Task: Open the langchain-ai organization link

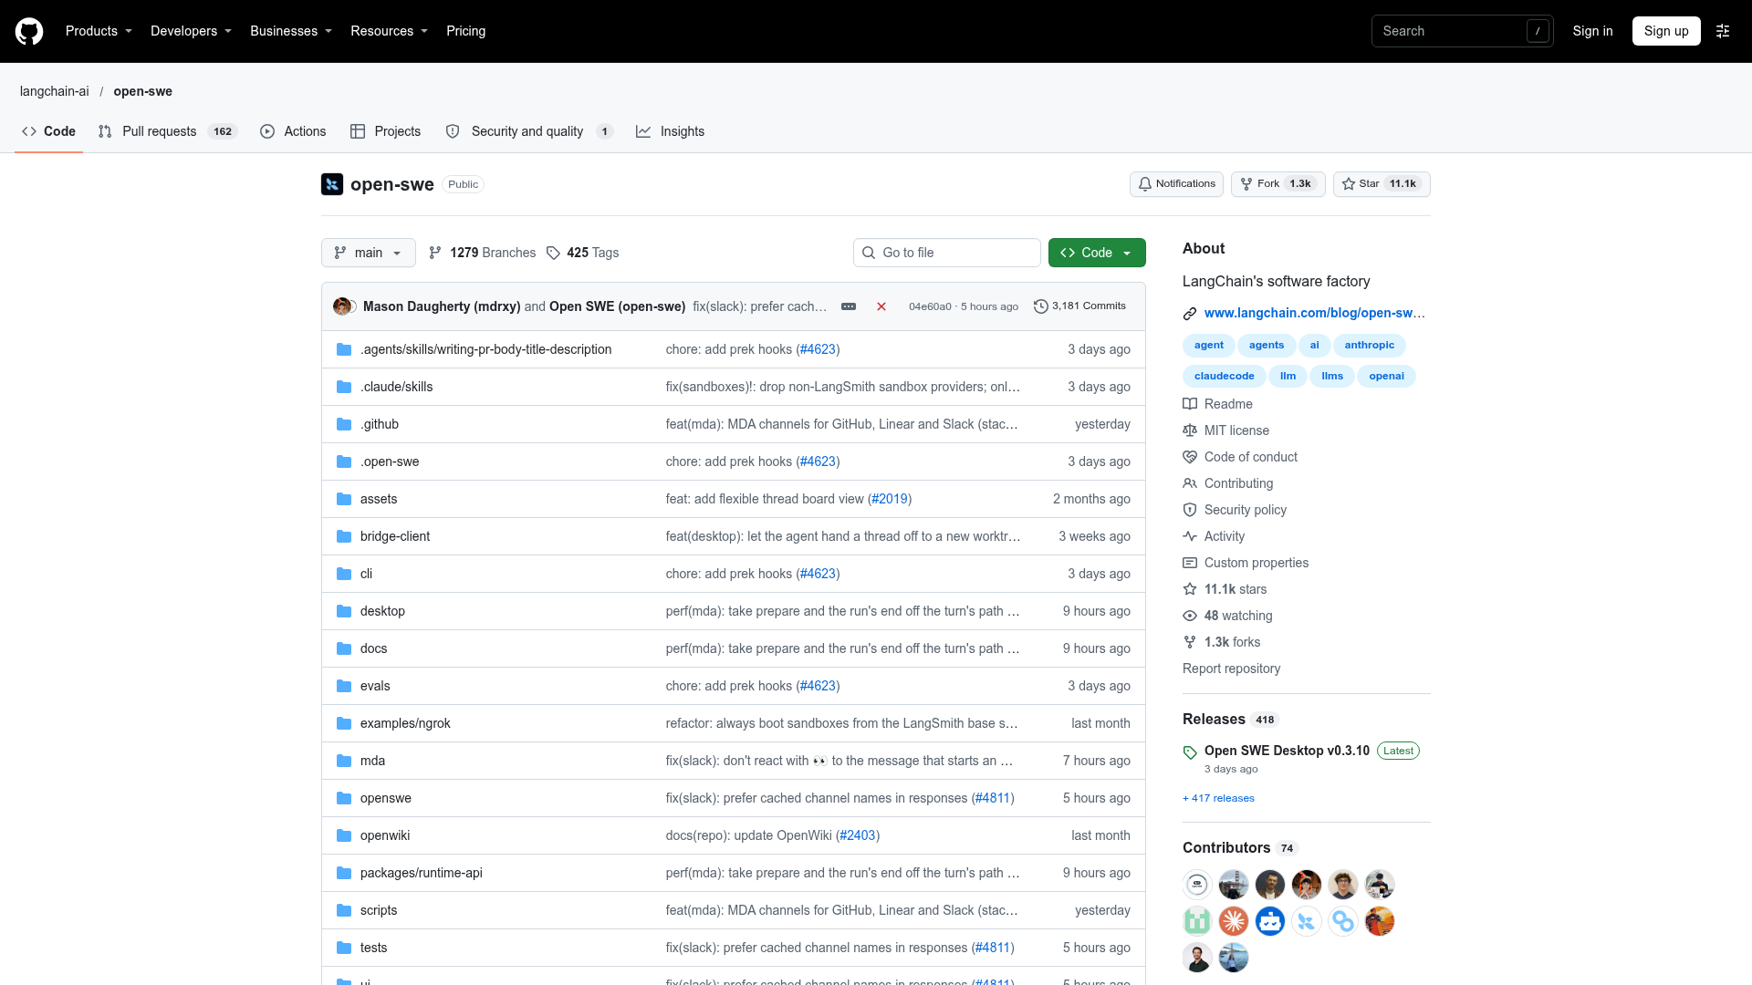Action: 55,91
